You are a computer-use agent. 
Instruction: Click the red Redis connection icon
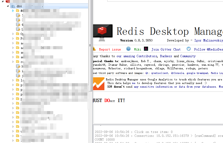tap(7, 2)
